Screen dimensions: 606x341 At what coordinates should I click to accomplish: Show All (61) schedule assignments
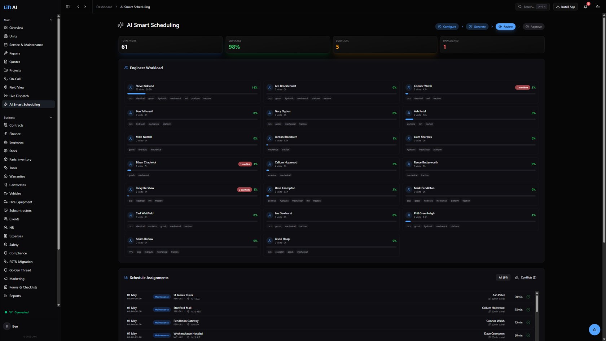pyautogui.click(x=503, y=277)
